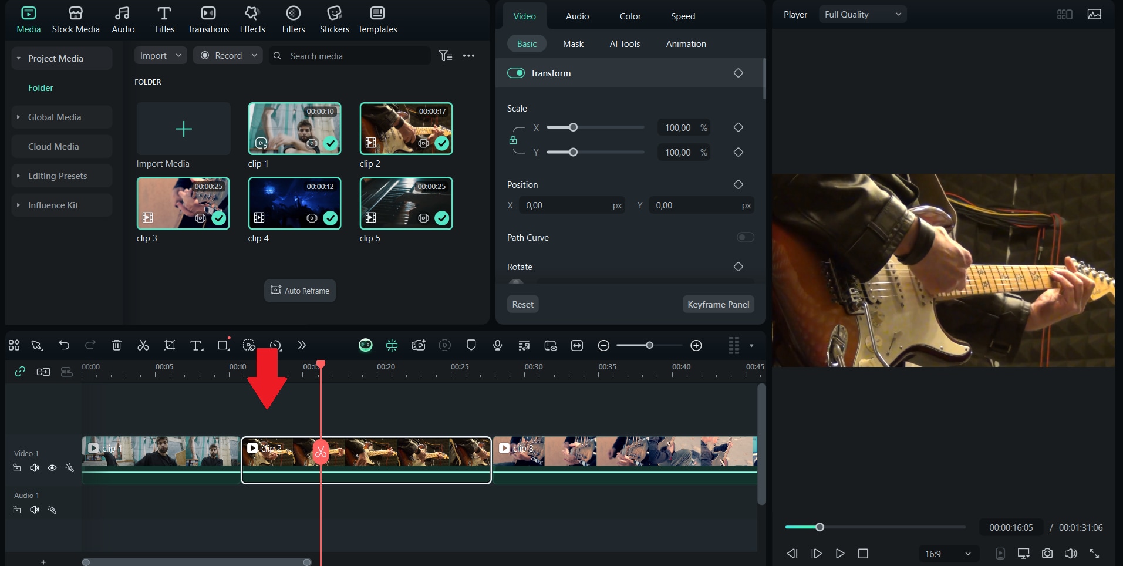Click the timeline zoom slider handle
The image size is (1123, 566).
[649, 345]
